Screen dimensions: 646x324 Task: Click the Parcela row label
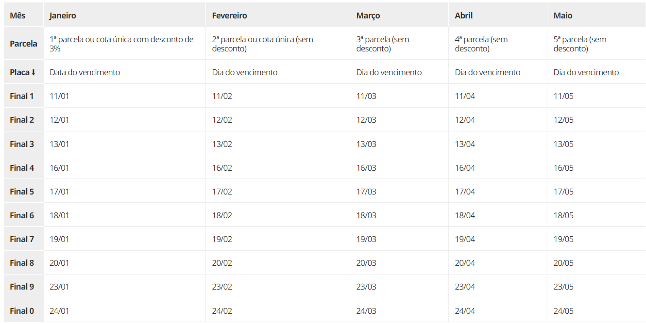tap(23, 44)
